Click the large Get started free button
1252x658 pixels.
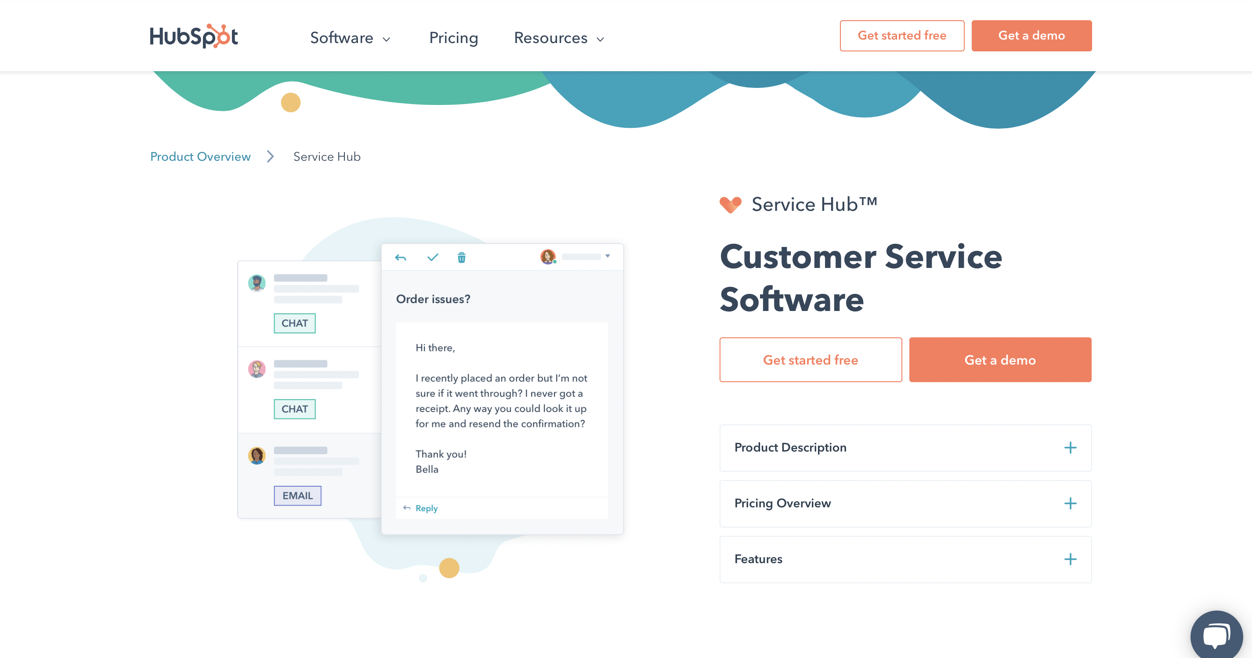(810, 360)
